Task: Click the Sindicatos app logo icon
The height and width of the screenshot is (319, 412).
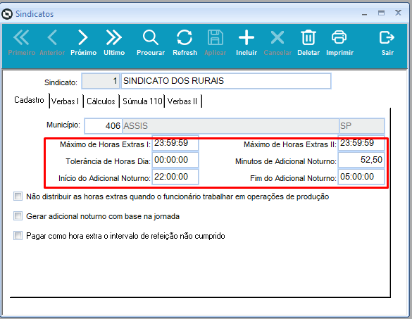Action: coord(7,14)
